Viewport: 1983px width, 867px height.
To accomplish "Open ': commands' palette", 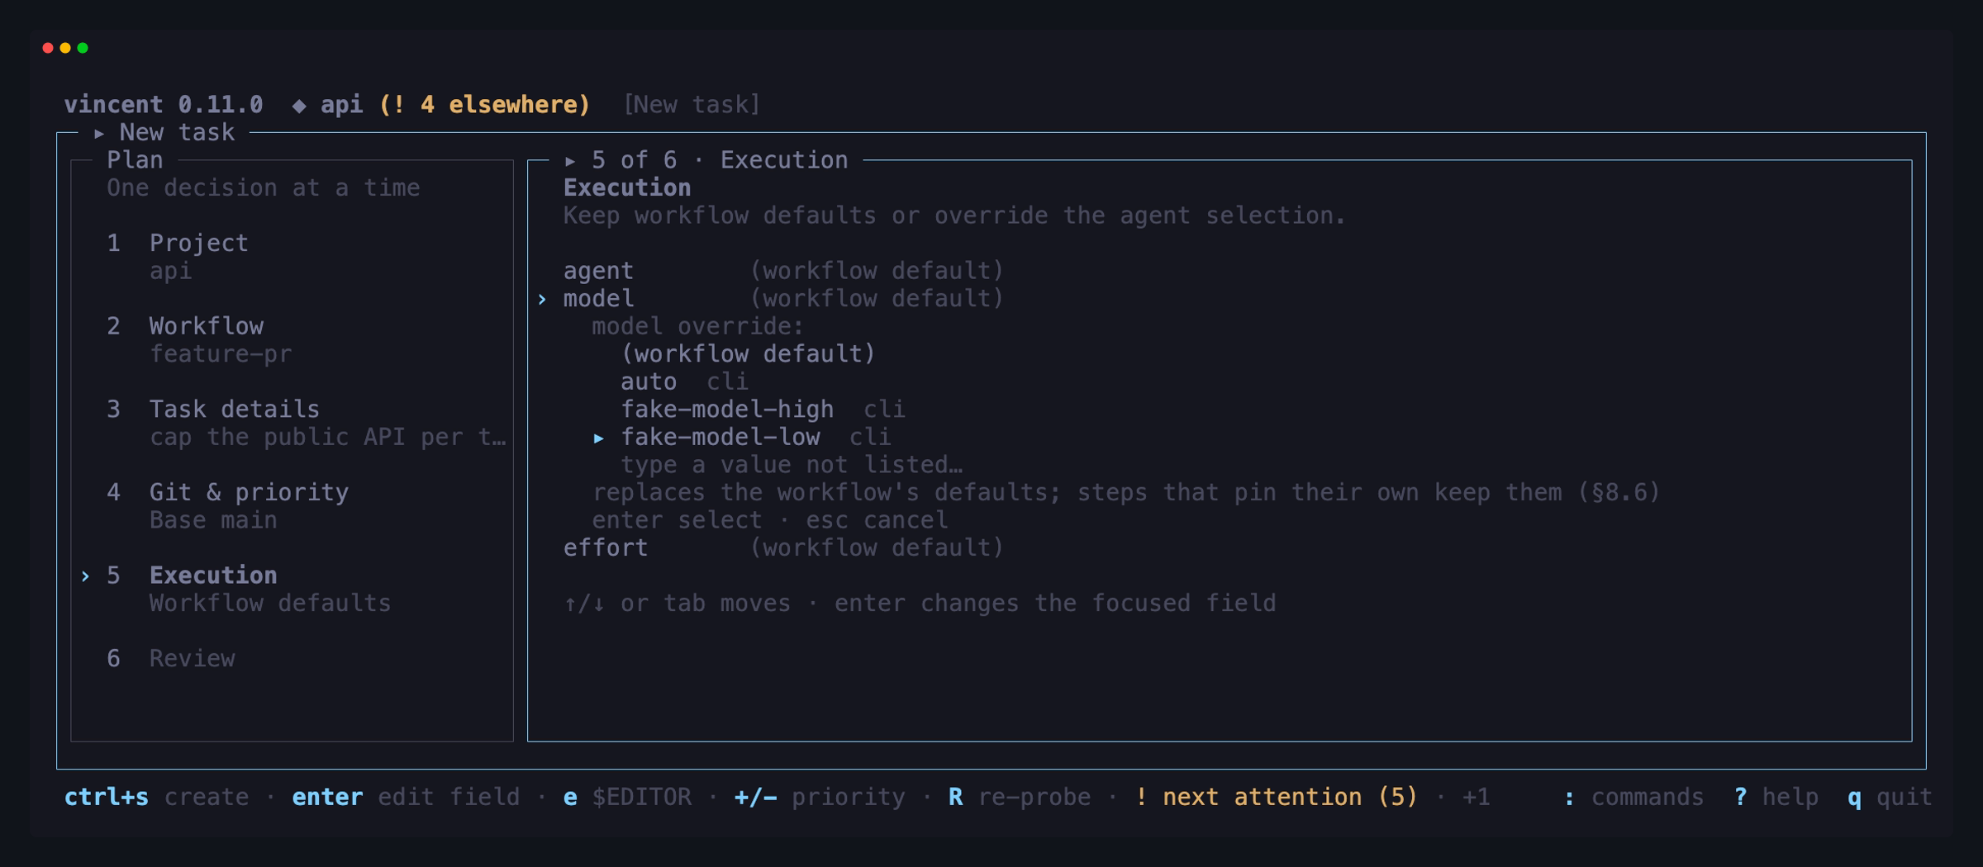I will (x=1633, y=797).
